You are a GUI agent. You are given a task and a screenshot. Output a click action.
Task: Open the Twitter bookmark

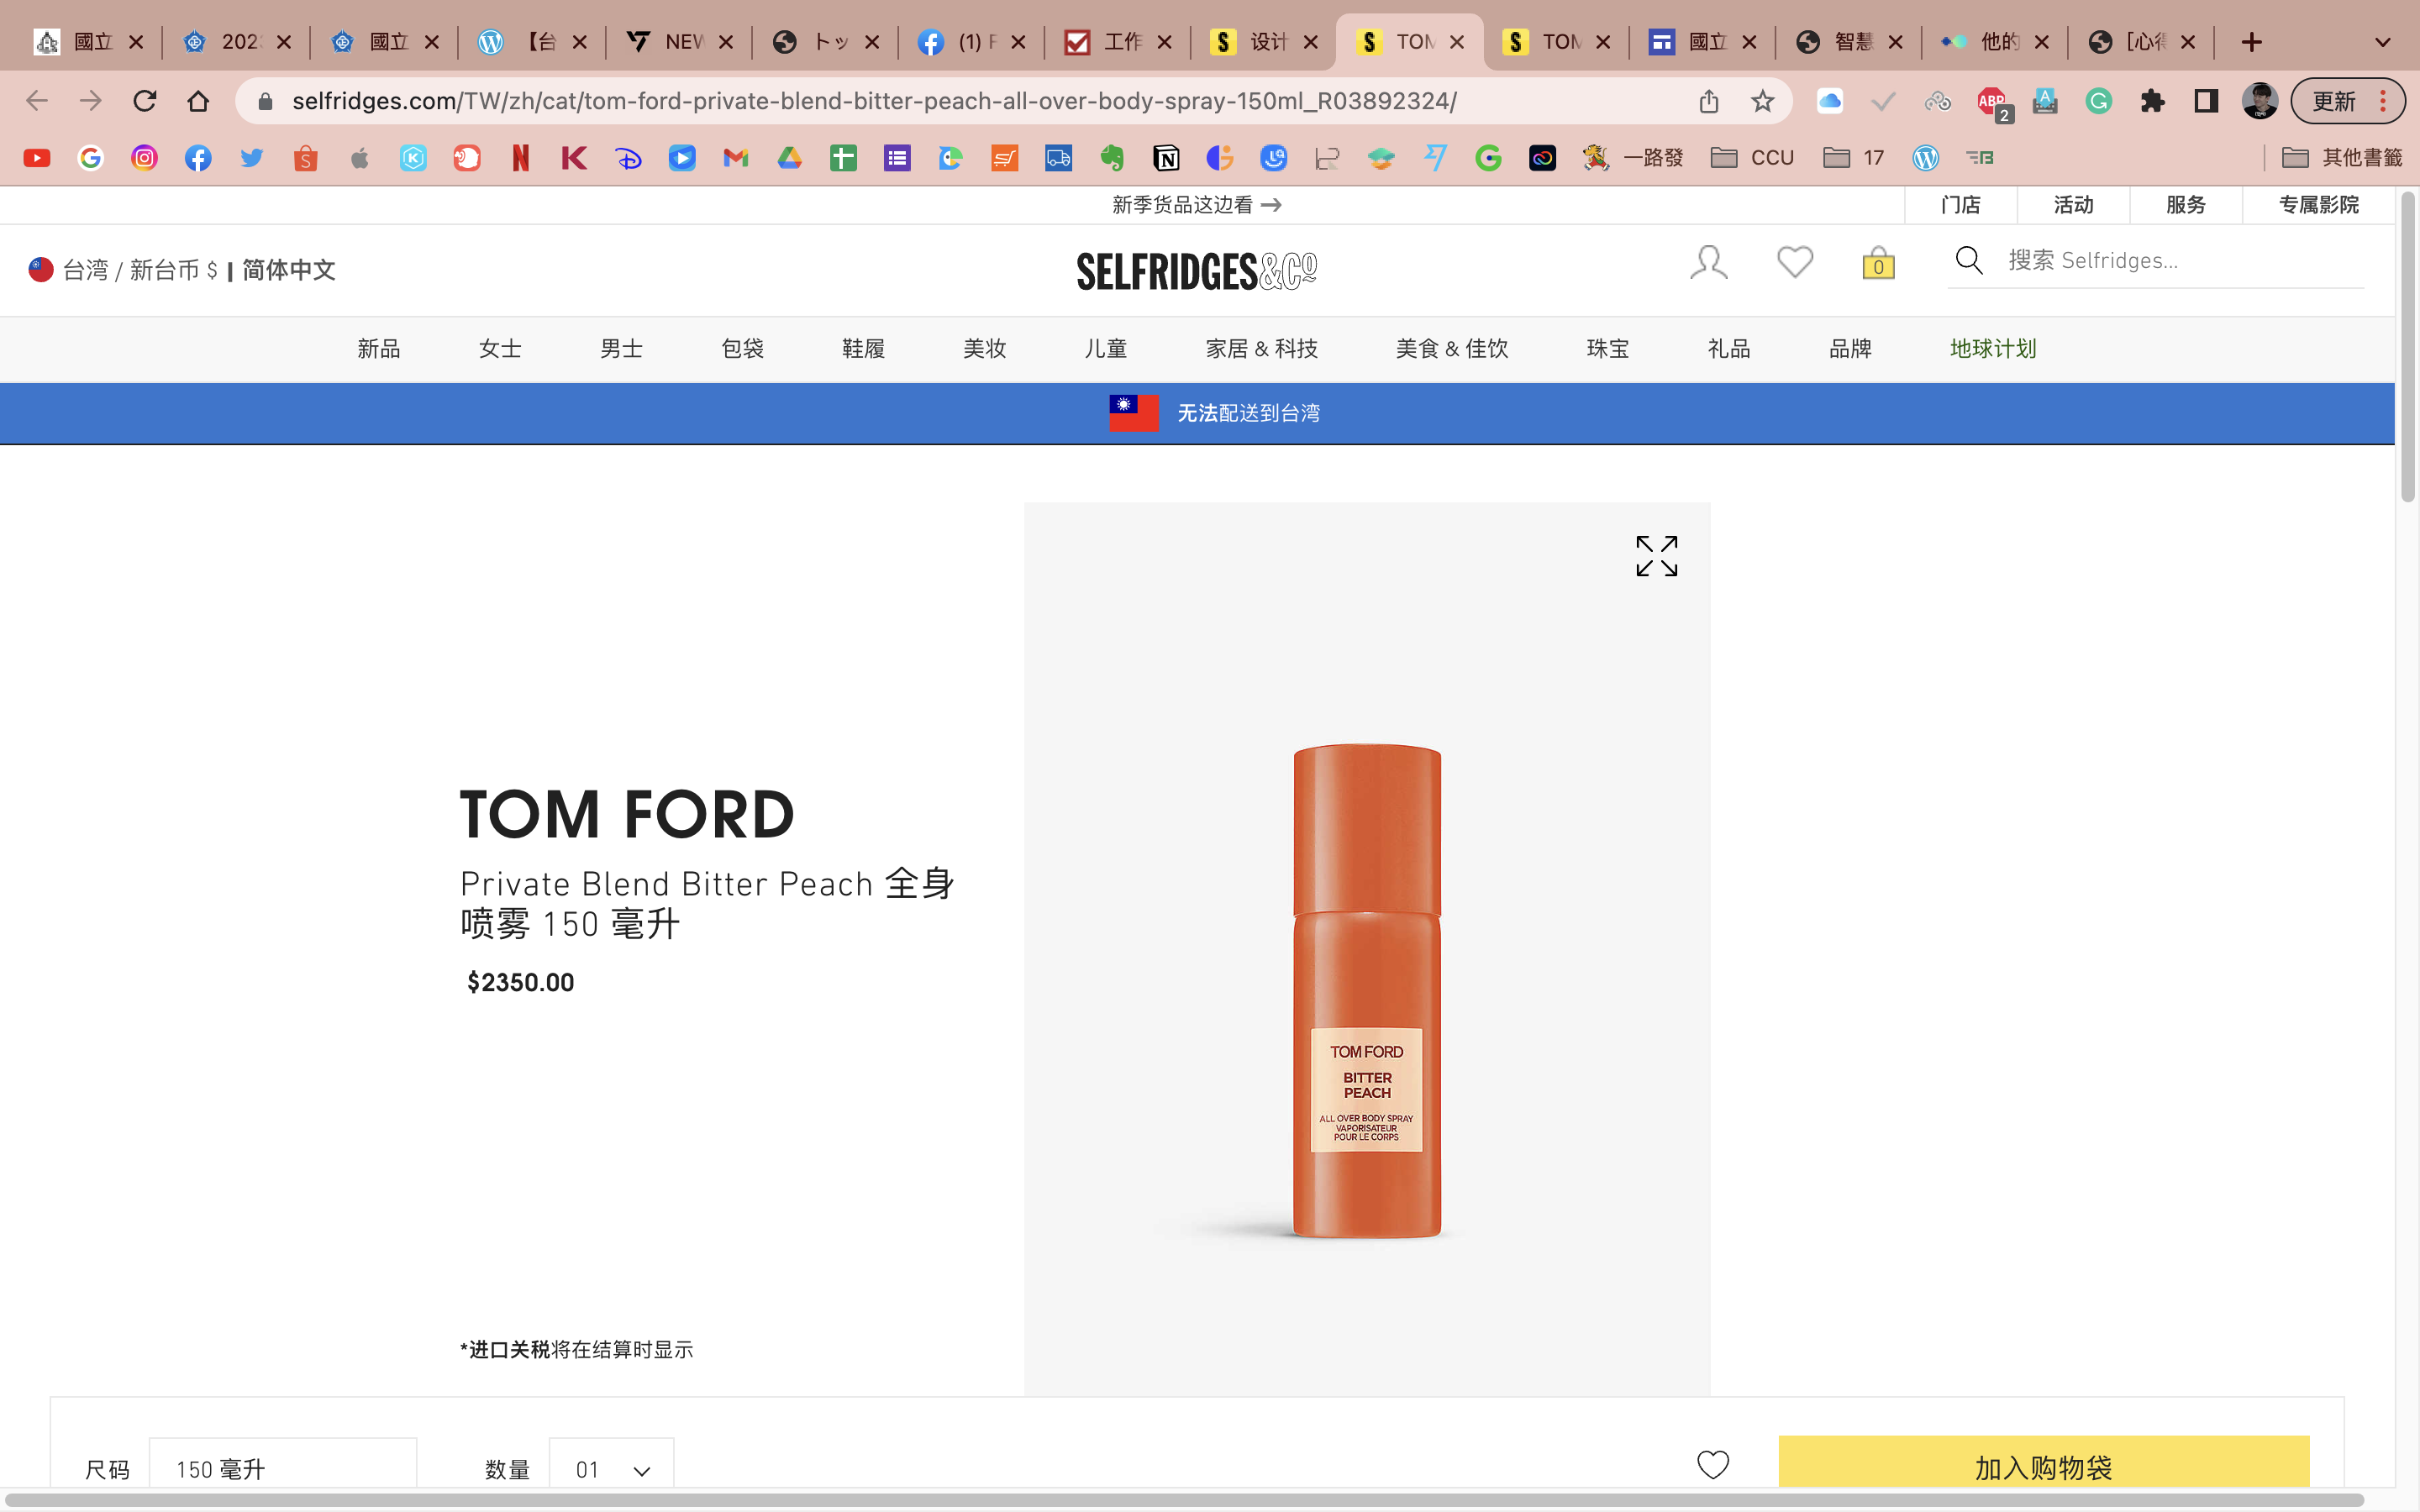coord(252,158)
